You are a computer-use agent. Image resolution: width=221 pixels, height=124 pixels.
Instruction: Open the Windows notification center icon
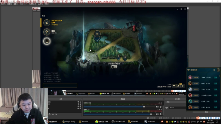click(217, 122)
